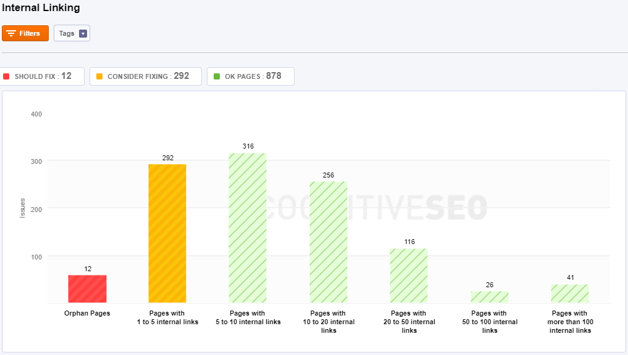Click the yellow Consider Fixing color square
Screen dimensions: 628x355
(x=98, y=76)
